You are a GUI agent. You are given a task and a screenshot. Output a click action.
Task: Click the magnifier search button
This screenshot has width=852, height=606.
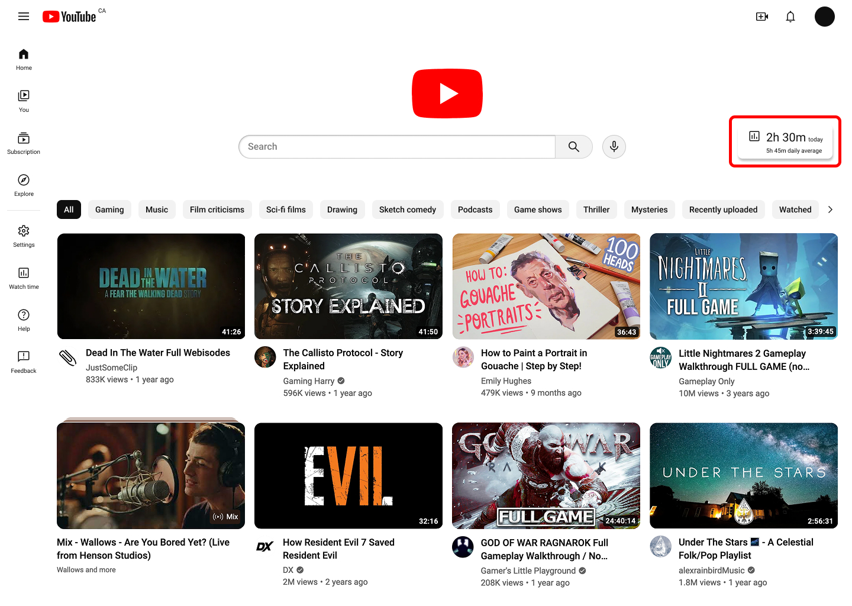point(574,147)
